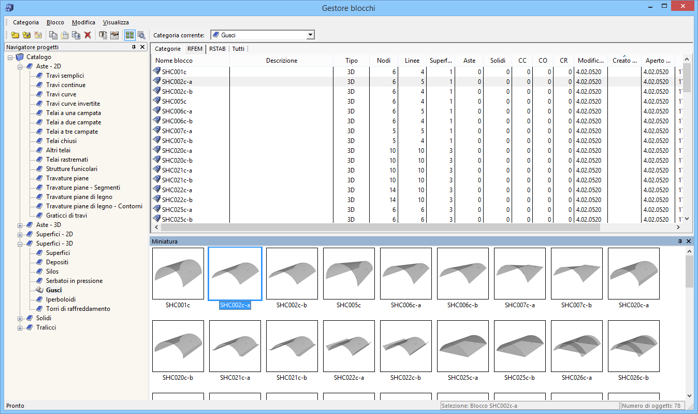Viewport: 698px width, 414px height.
Task: Toggle the thumbnail grid view icon
Action: (x=129, y=35)
